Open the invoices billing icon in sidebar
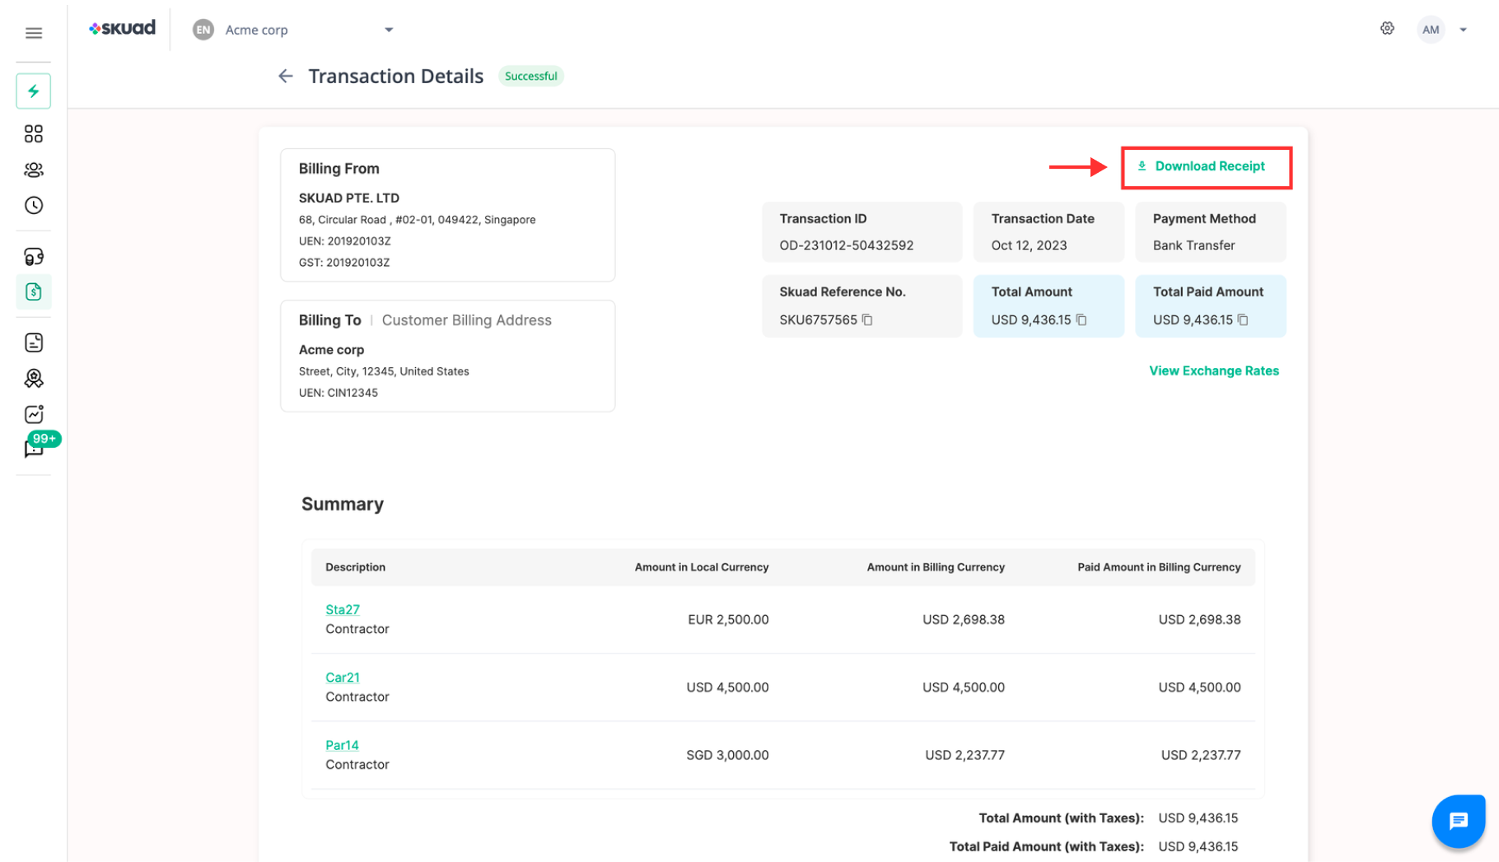Screen dimensions: 1499x862 33,291
